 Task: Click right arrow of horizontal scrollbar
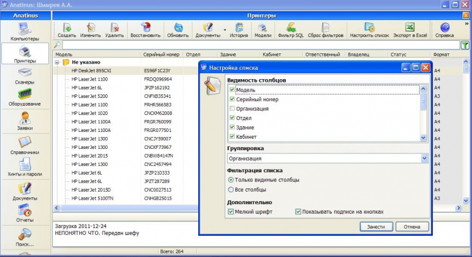coord(459,208)
